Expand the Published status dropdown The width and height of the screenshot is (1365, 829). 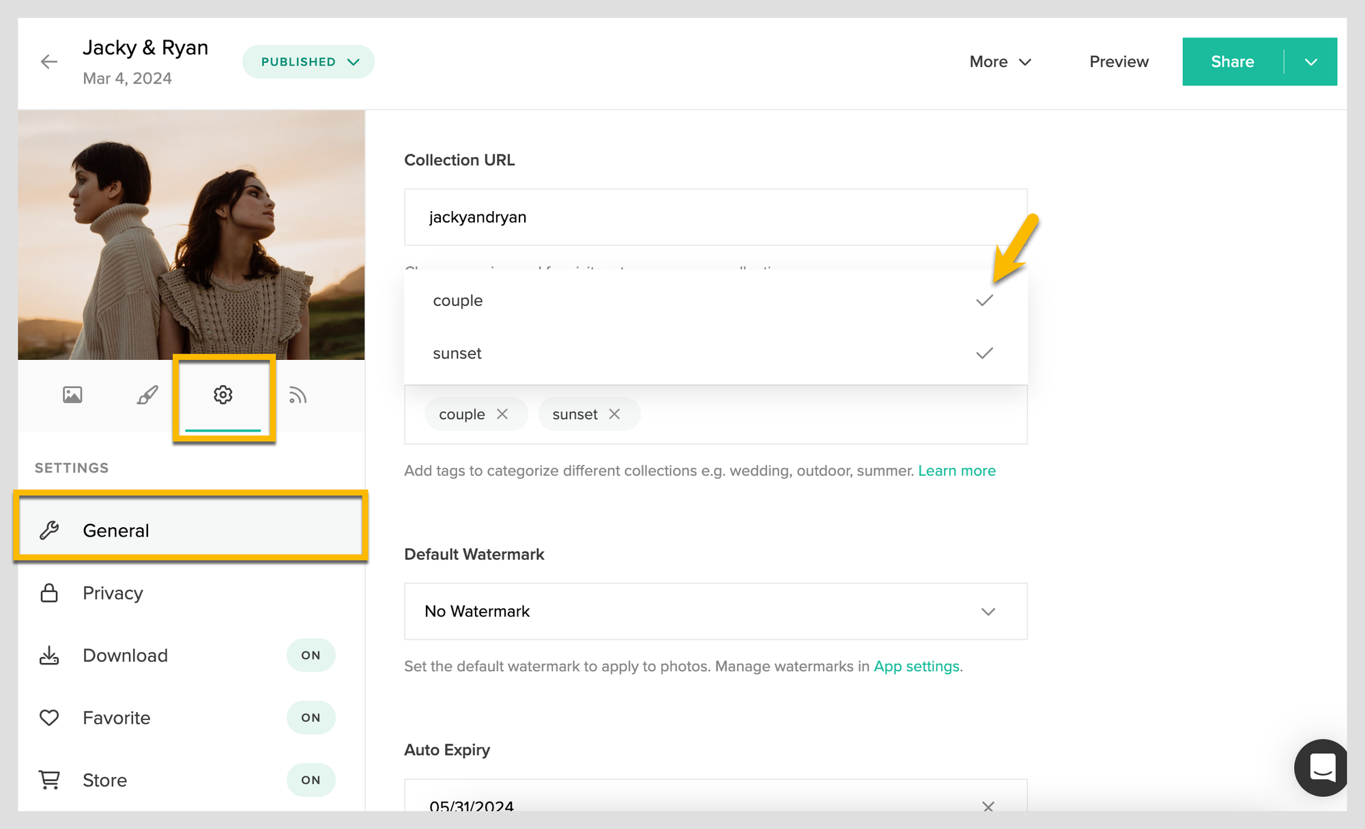click(308, 61)
